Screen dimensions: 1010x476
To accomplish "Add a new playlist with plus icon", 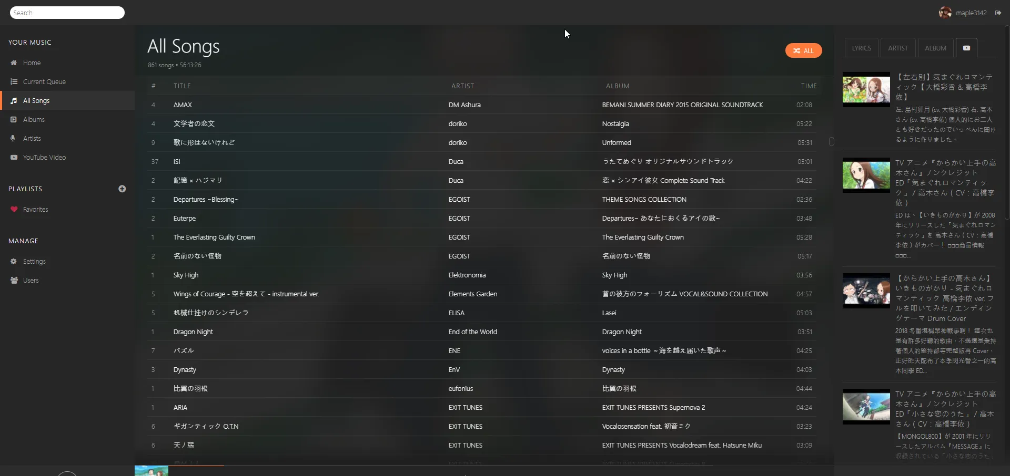I will [122, 189].
